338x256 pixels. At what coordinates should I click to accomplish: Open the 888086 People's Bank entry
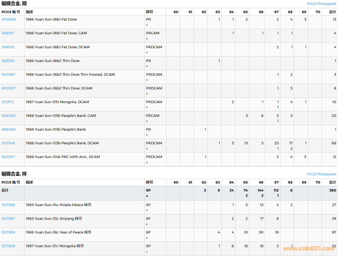click(9, 129)
